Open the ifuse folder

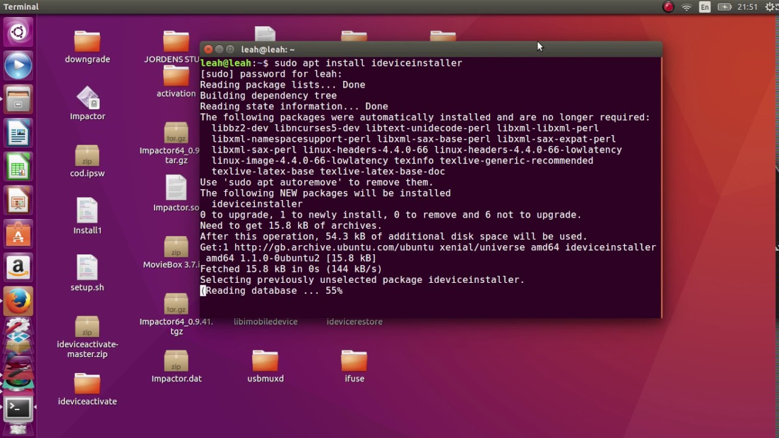tap(354, 366)
